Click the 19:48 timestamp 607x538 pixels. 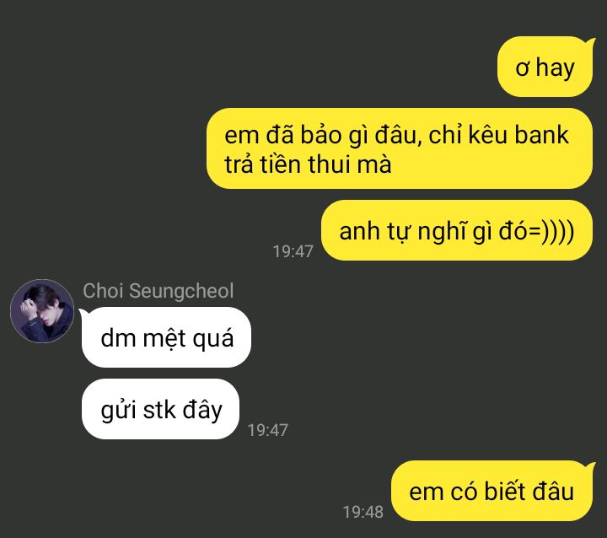pos(363,512)
